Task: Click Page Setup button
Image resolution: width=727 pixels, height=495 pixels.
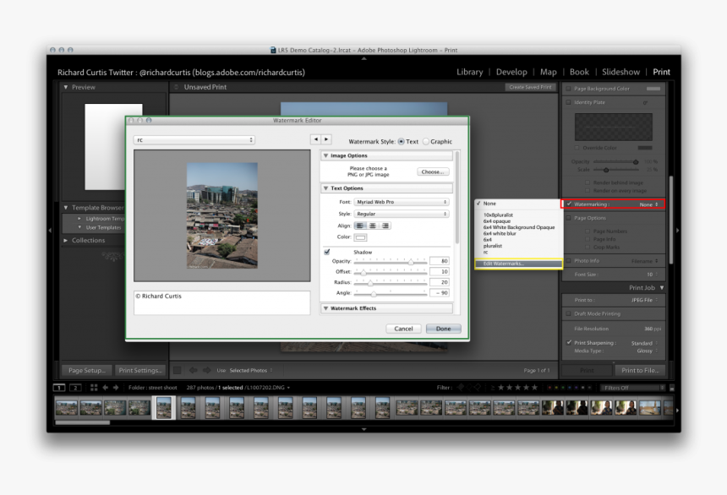Action: pos(87,370)
